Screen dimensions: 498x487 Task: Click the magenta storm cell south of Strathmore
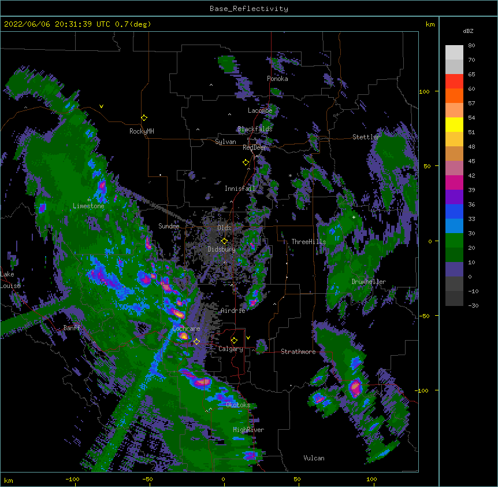(x=355, y=388)
